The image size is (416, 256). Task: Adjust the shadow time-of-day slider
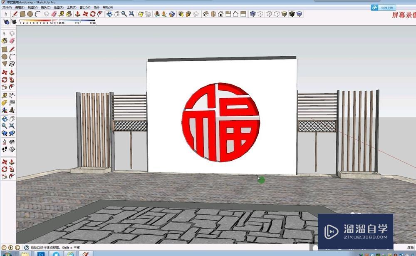coord(77,21)
